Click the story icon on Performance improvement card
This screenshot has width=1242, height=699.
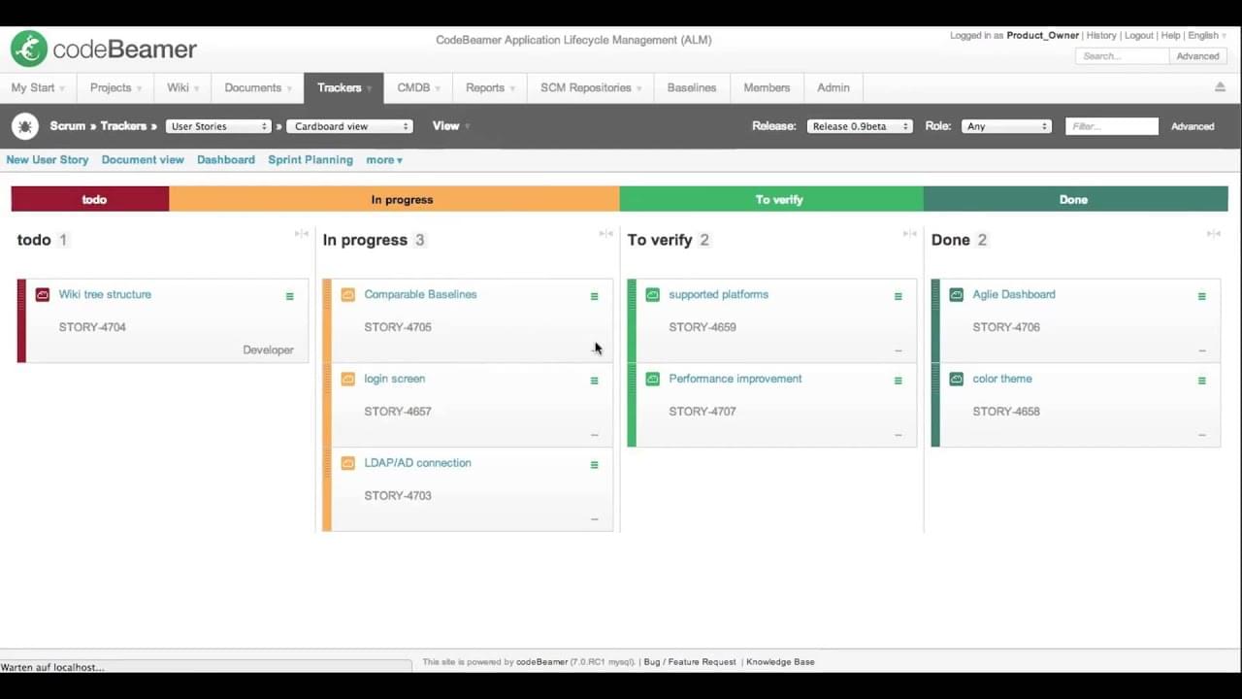[653, 380]
